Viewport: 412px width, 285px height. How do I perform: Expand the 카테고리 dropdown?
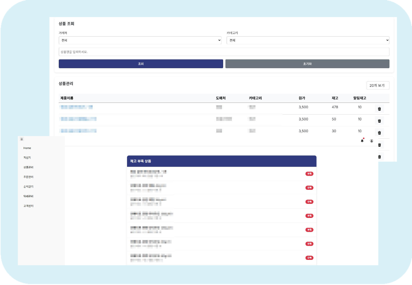[307, 40]
